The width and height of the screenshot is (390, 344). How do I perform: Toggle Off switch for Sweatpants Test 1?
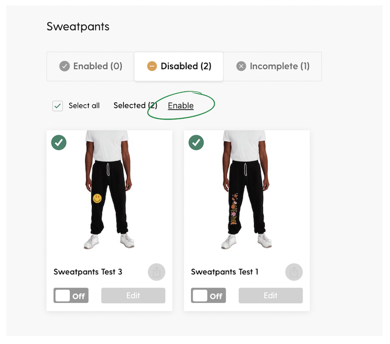pyautogui.click(x=208, y=295)
